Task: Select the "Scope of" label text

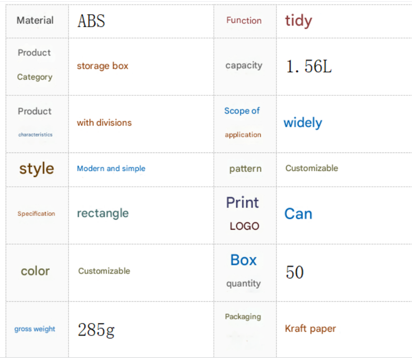Action: (242, 111)
